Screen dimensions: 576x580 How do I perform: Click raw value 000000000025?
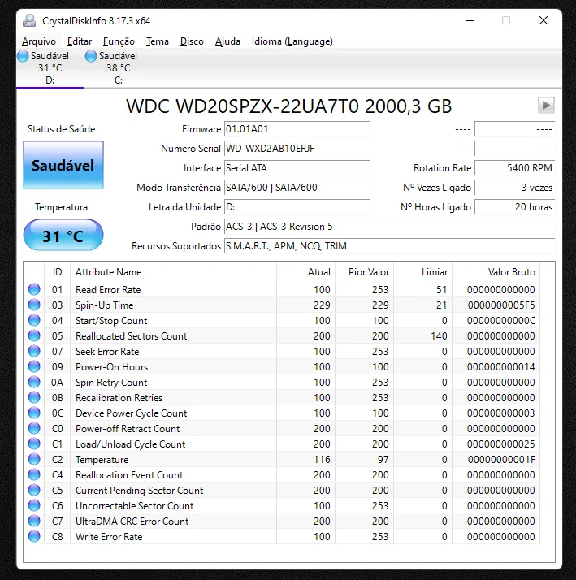[501, 444]
